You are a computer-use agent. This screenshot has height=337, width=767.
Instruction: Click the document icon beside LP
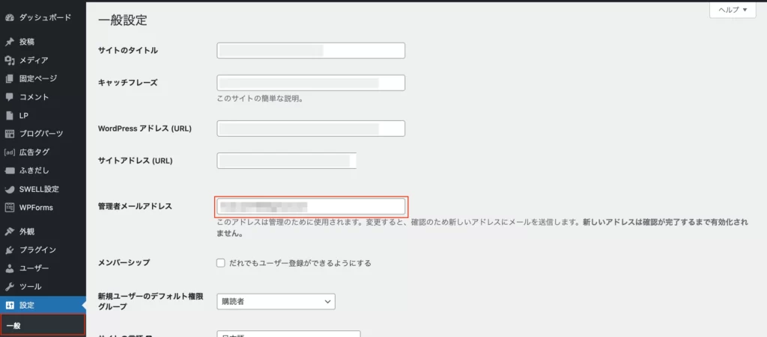[x=9, y=116]
